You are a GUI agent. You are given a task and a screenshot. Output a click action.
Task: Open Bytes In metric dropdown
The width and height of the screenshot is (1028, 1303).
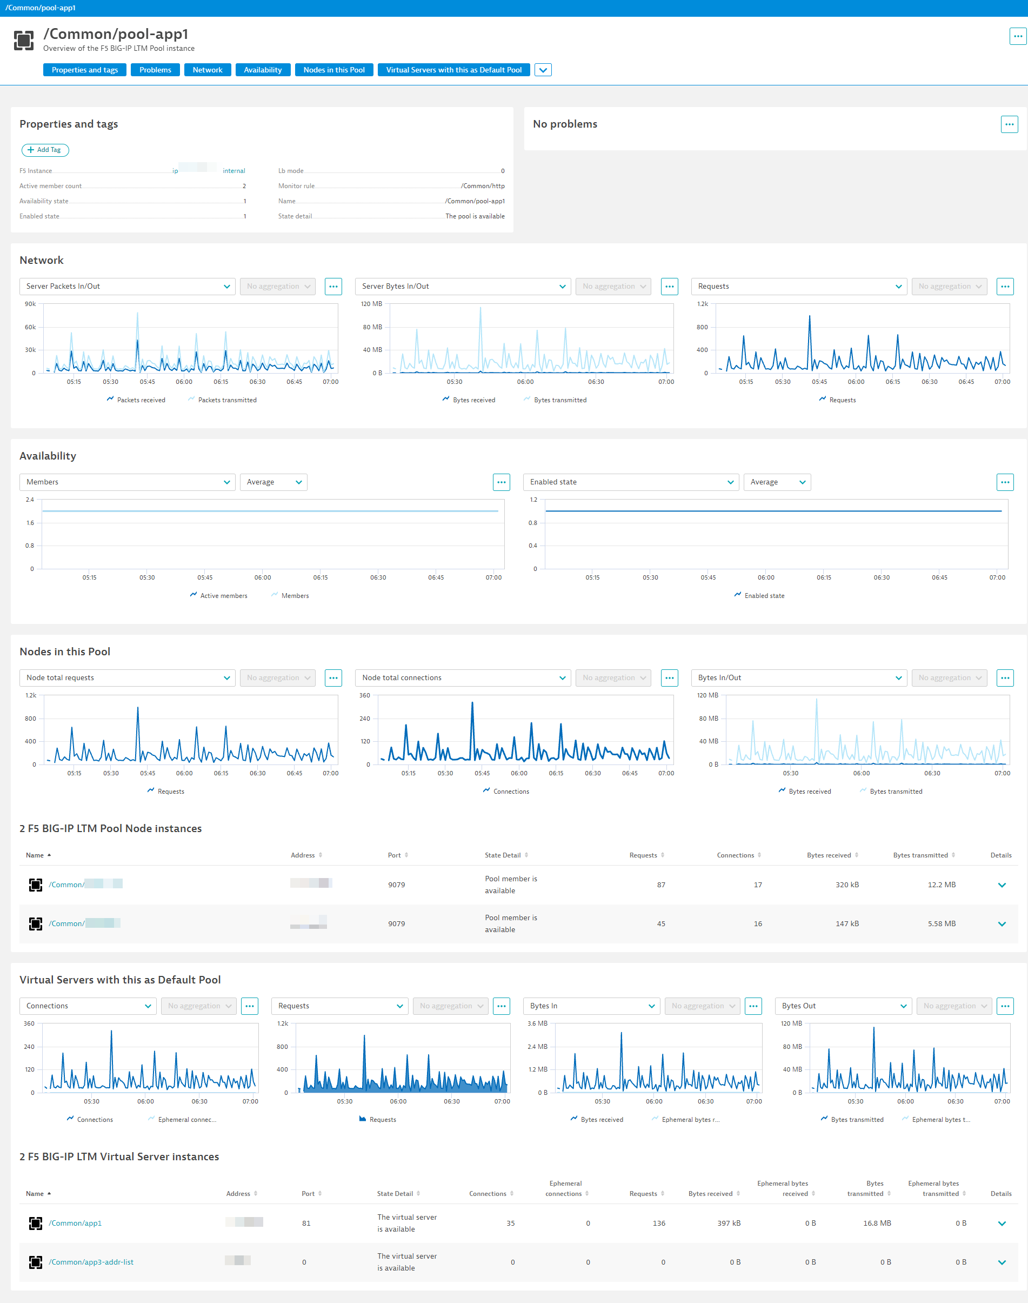(592, 1006)
